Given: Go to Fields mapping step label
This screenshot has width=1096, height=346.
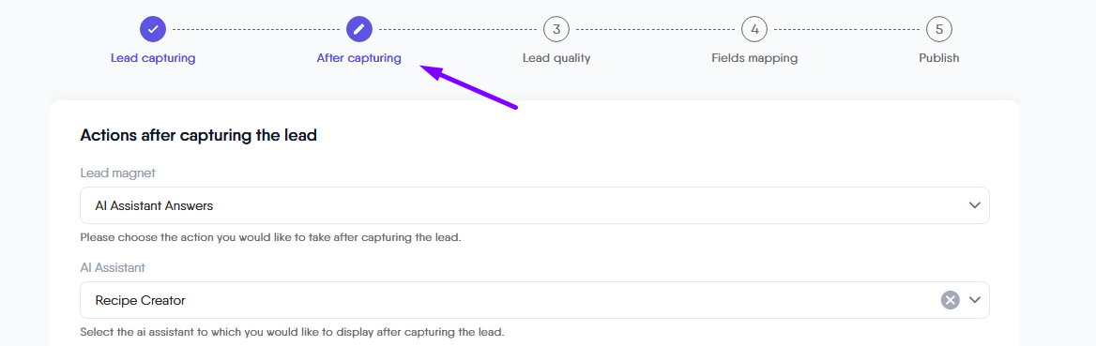Looking at the screenshot, I should pos(754,58).
